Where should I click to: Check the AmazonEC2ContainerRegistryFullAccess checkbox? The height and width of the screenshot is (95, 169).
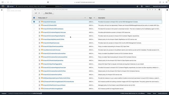34,32
